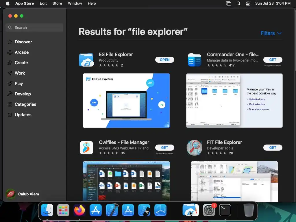Open the Apple menu
The image size is (296, 222).
coord(8,3)
